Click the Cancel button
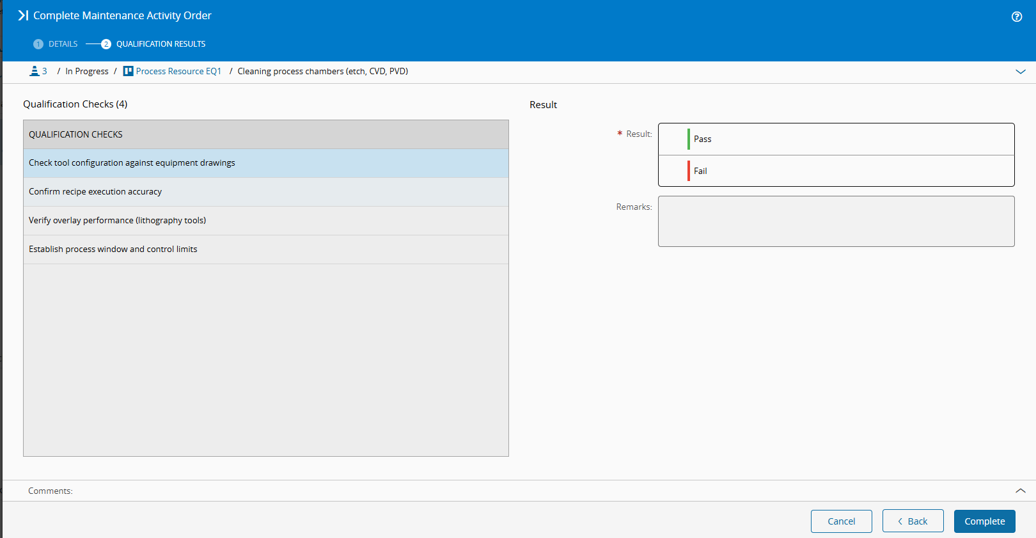The width and height of the screenshot is (1036, 538). point(841,521)
